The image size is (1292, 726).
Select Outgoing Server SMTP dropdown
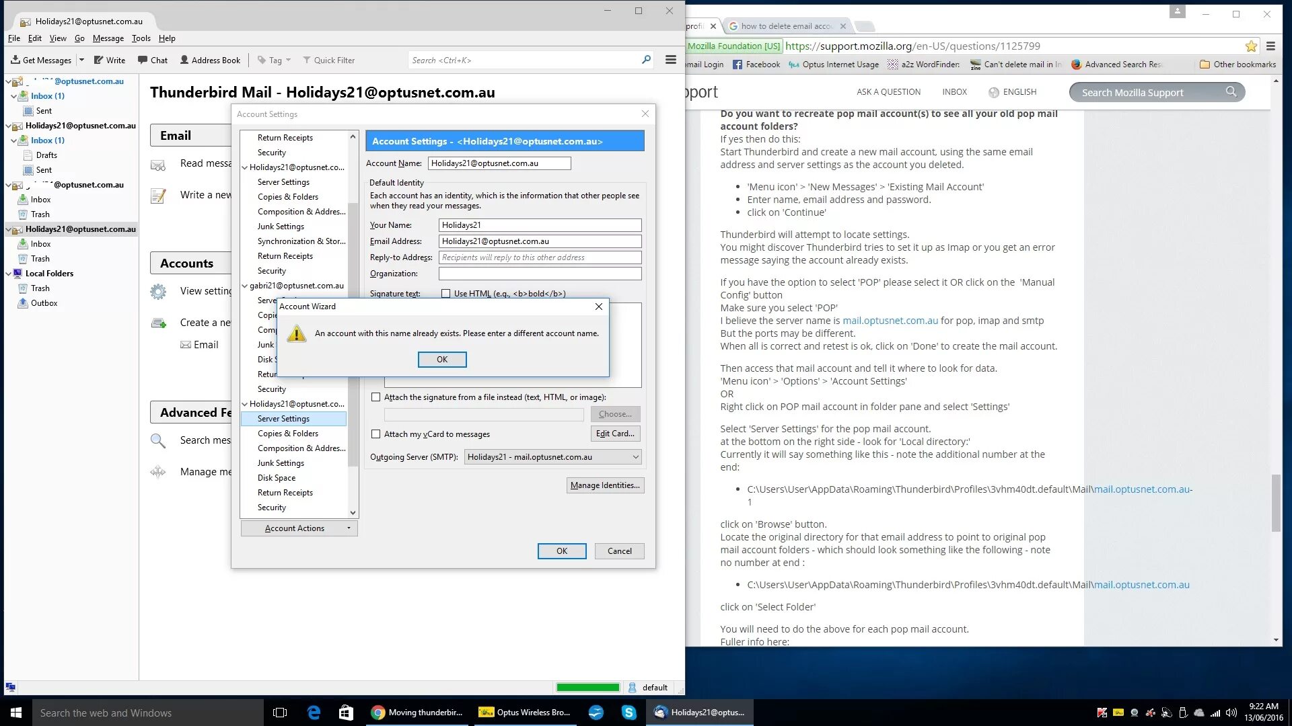pos(552,456)
